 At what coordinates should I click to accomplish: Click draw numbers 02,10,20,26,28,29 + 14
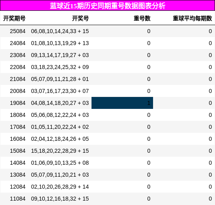[60, 187]
